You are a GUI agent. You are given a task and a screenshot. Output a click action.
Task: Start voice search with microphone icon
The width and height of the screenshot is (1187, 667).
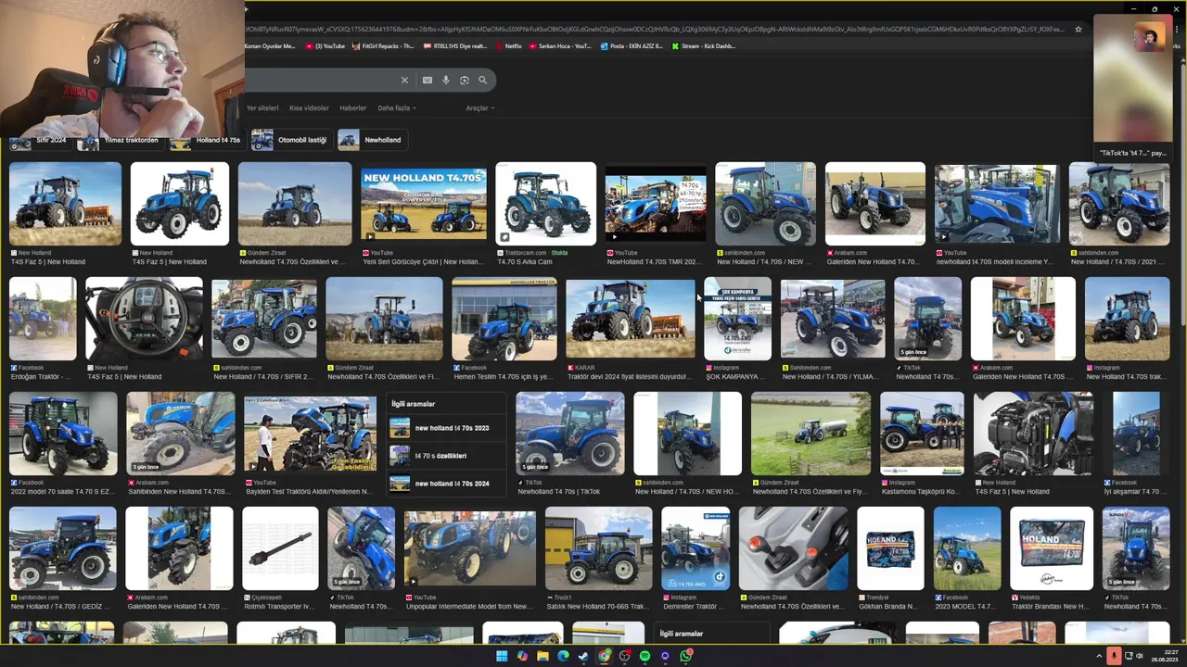(446, 81)
